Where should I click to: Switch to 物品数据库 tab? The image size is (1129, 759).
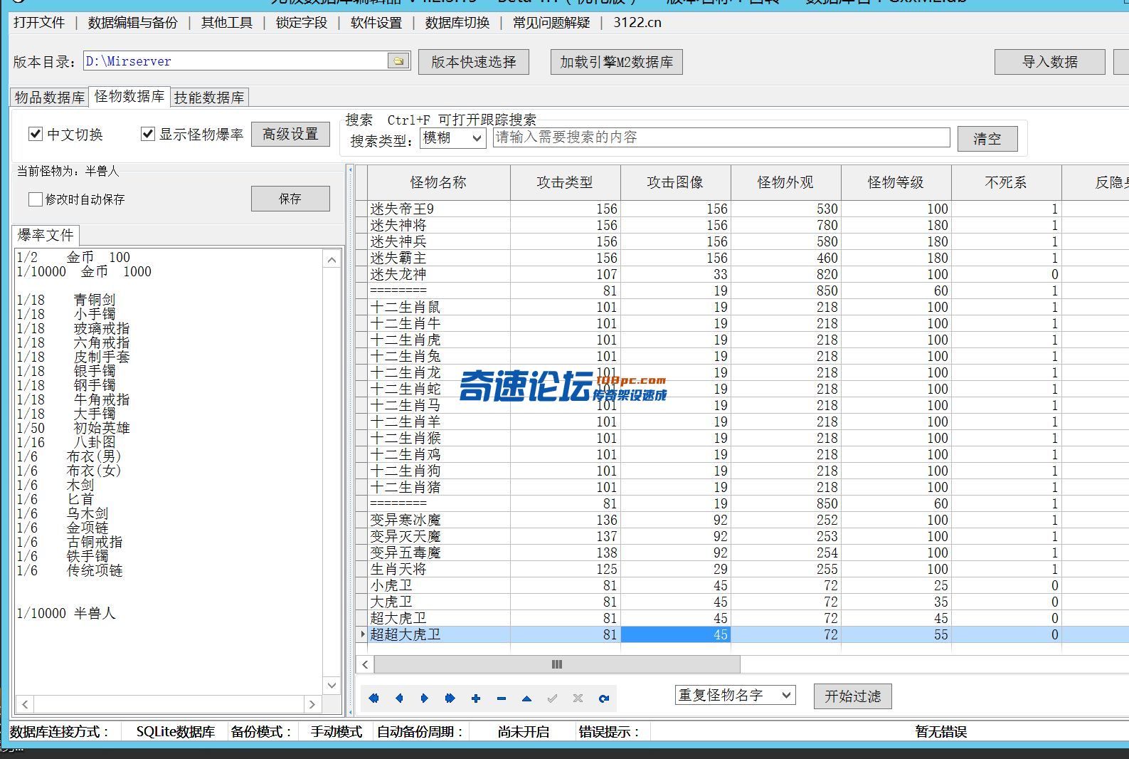(50, 98)
